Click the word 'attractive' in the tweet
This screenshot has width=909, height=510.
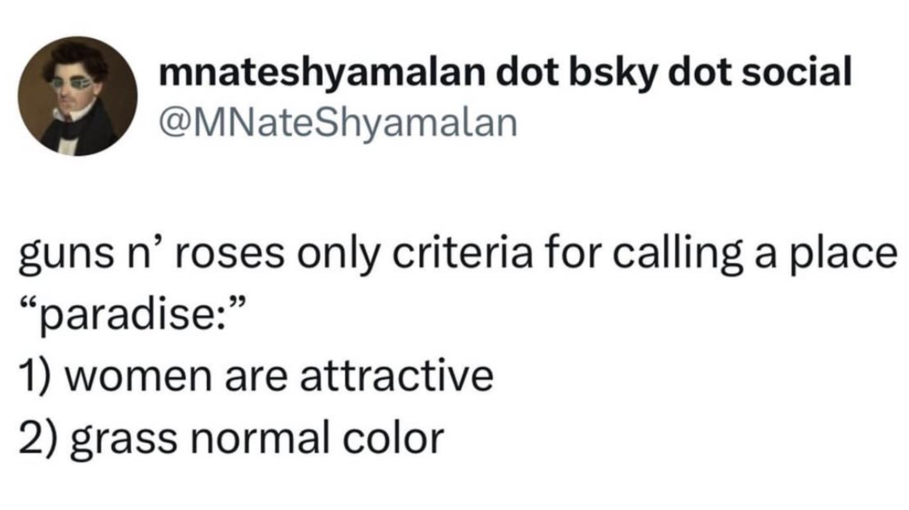(x=397, y=376)
